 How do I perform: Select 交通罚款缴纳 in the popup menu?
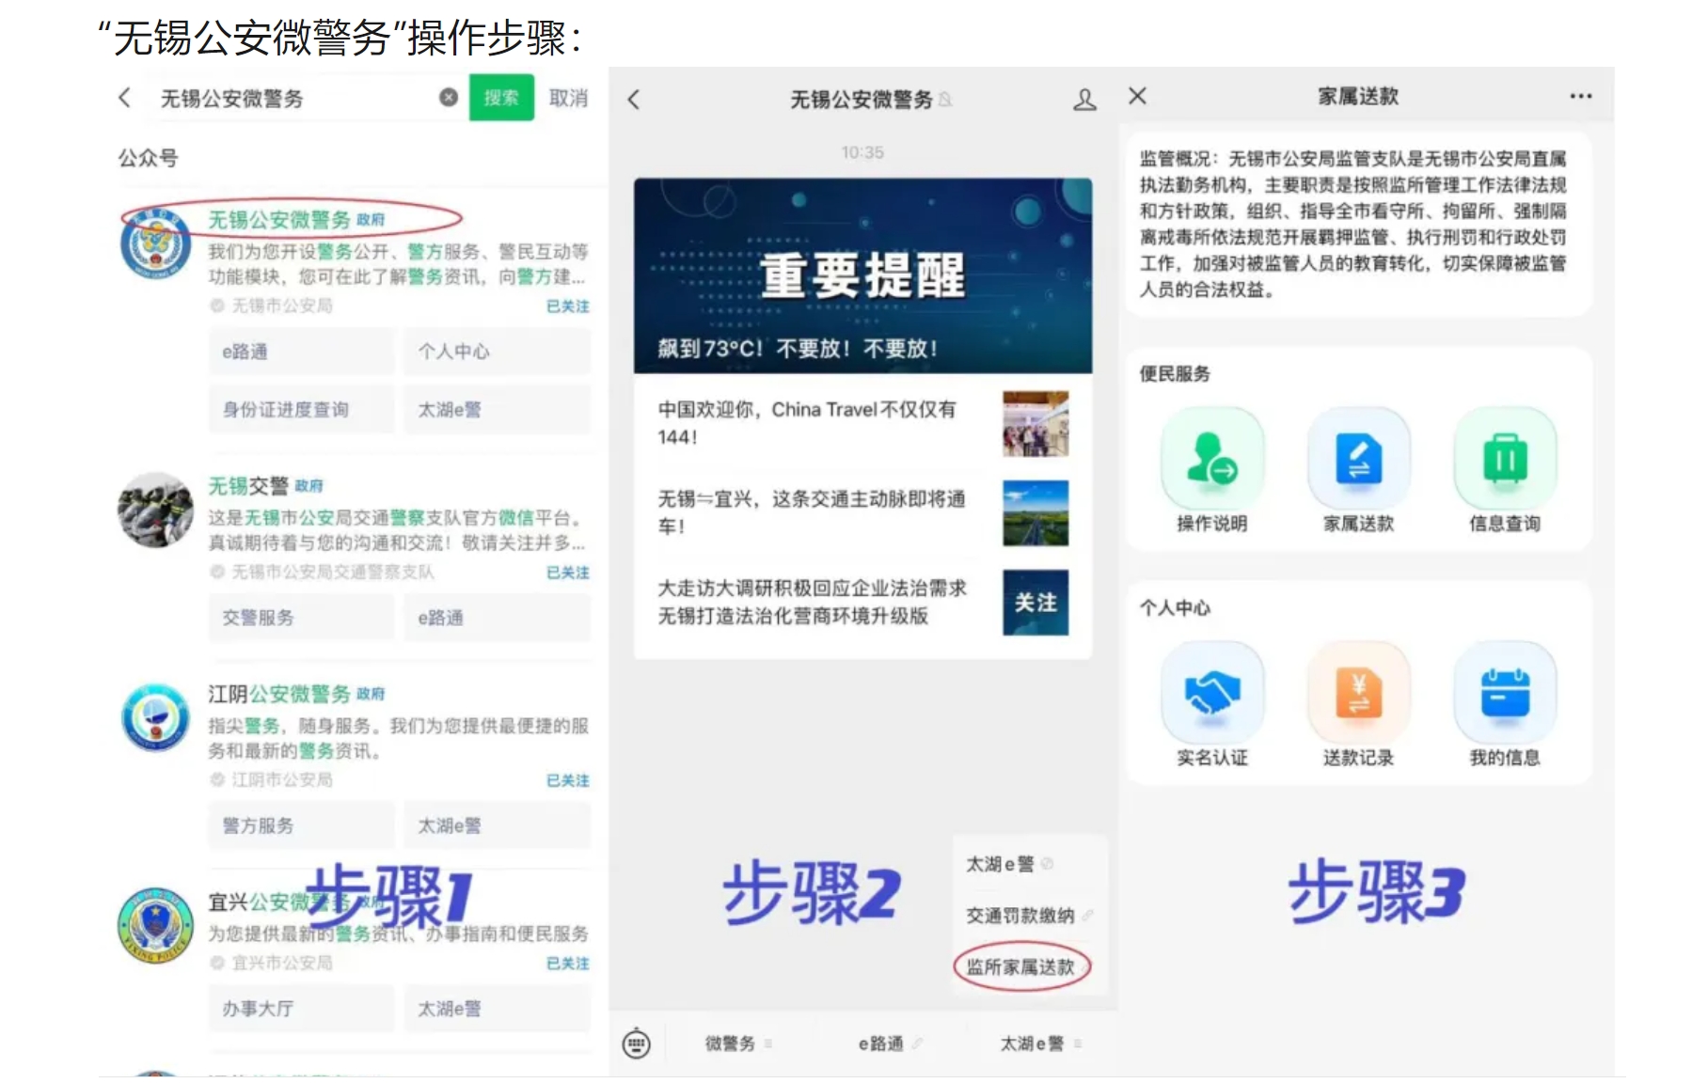[x=1030, y=916]
